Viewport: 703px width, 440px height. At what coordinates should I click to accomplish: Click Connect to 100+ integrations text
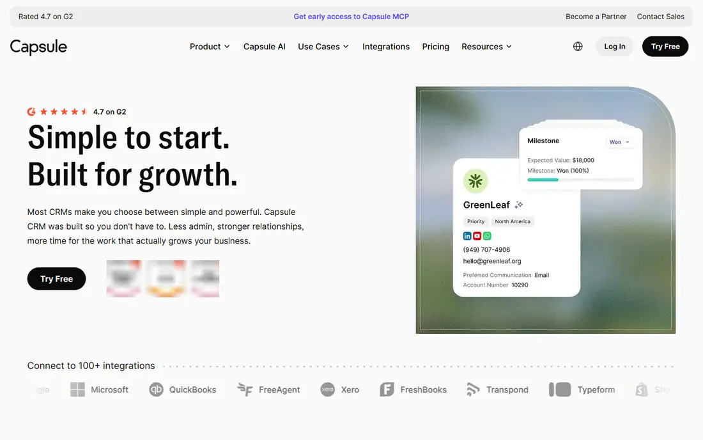91,366
